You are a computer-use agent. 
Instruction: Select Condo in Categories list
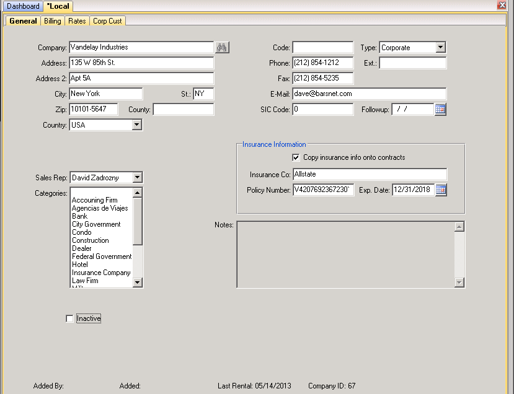[82, 232]
